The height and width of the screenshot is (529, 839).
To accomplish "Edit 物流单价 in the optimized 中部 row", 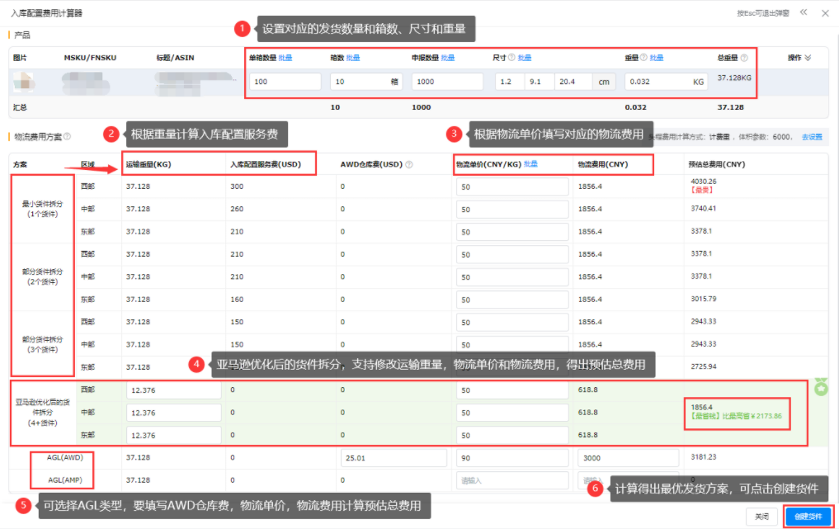I will coord(512,413).
